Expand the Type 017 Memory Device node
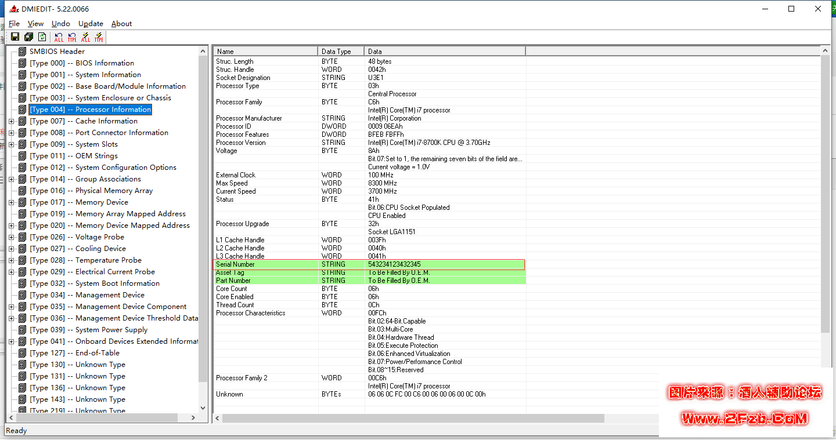The height and width of the screenshot is (440, 836). [12, 202]
